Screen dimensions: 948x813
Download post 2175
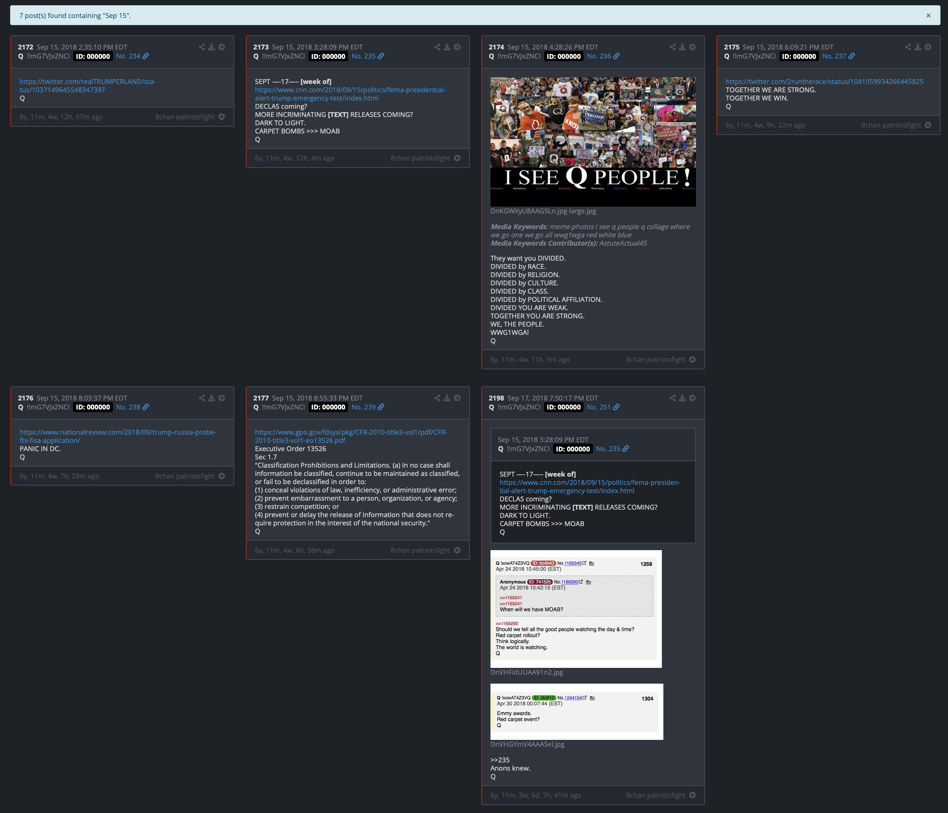(918, 47)
